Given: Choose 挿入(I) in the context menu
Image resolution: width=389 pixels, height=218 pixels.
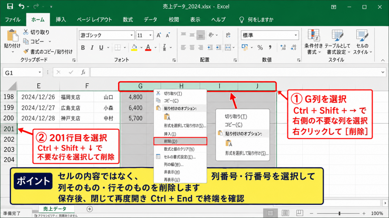Looking at the screenshot, I should 181,134.
